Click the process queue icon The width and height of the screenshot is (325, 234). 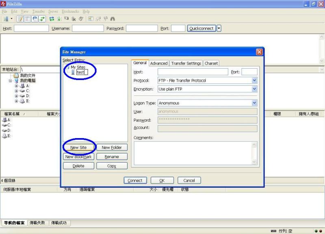59,19
